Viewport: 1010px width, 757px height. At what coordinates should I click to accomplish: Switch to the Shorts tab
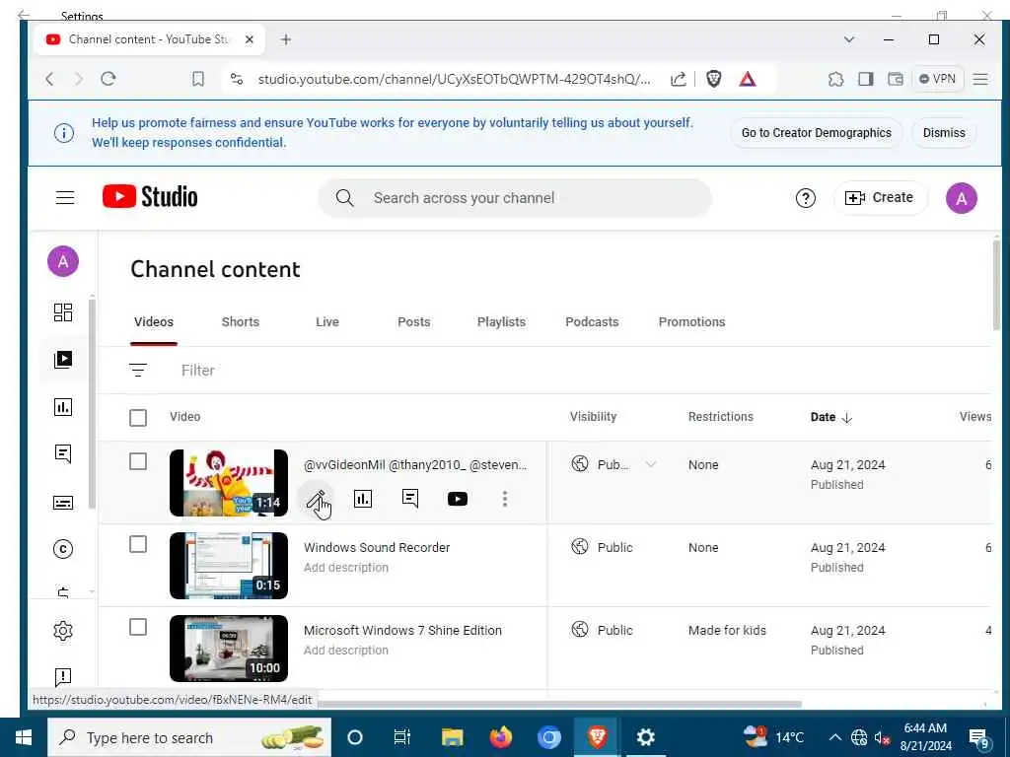click(241, 322)
